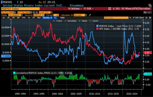The image size is (153, 97).
Task: Collapse panel with double chevron icon
Action: pos(130,18)
